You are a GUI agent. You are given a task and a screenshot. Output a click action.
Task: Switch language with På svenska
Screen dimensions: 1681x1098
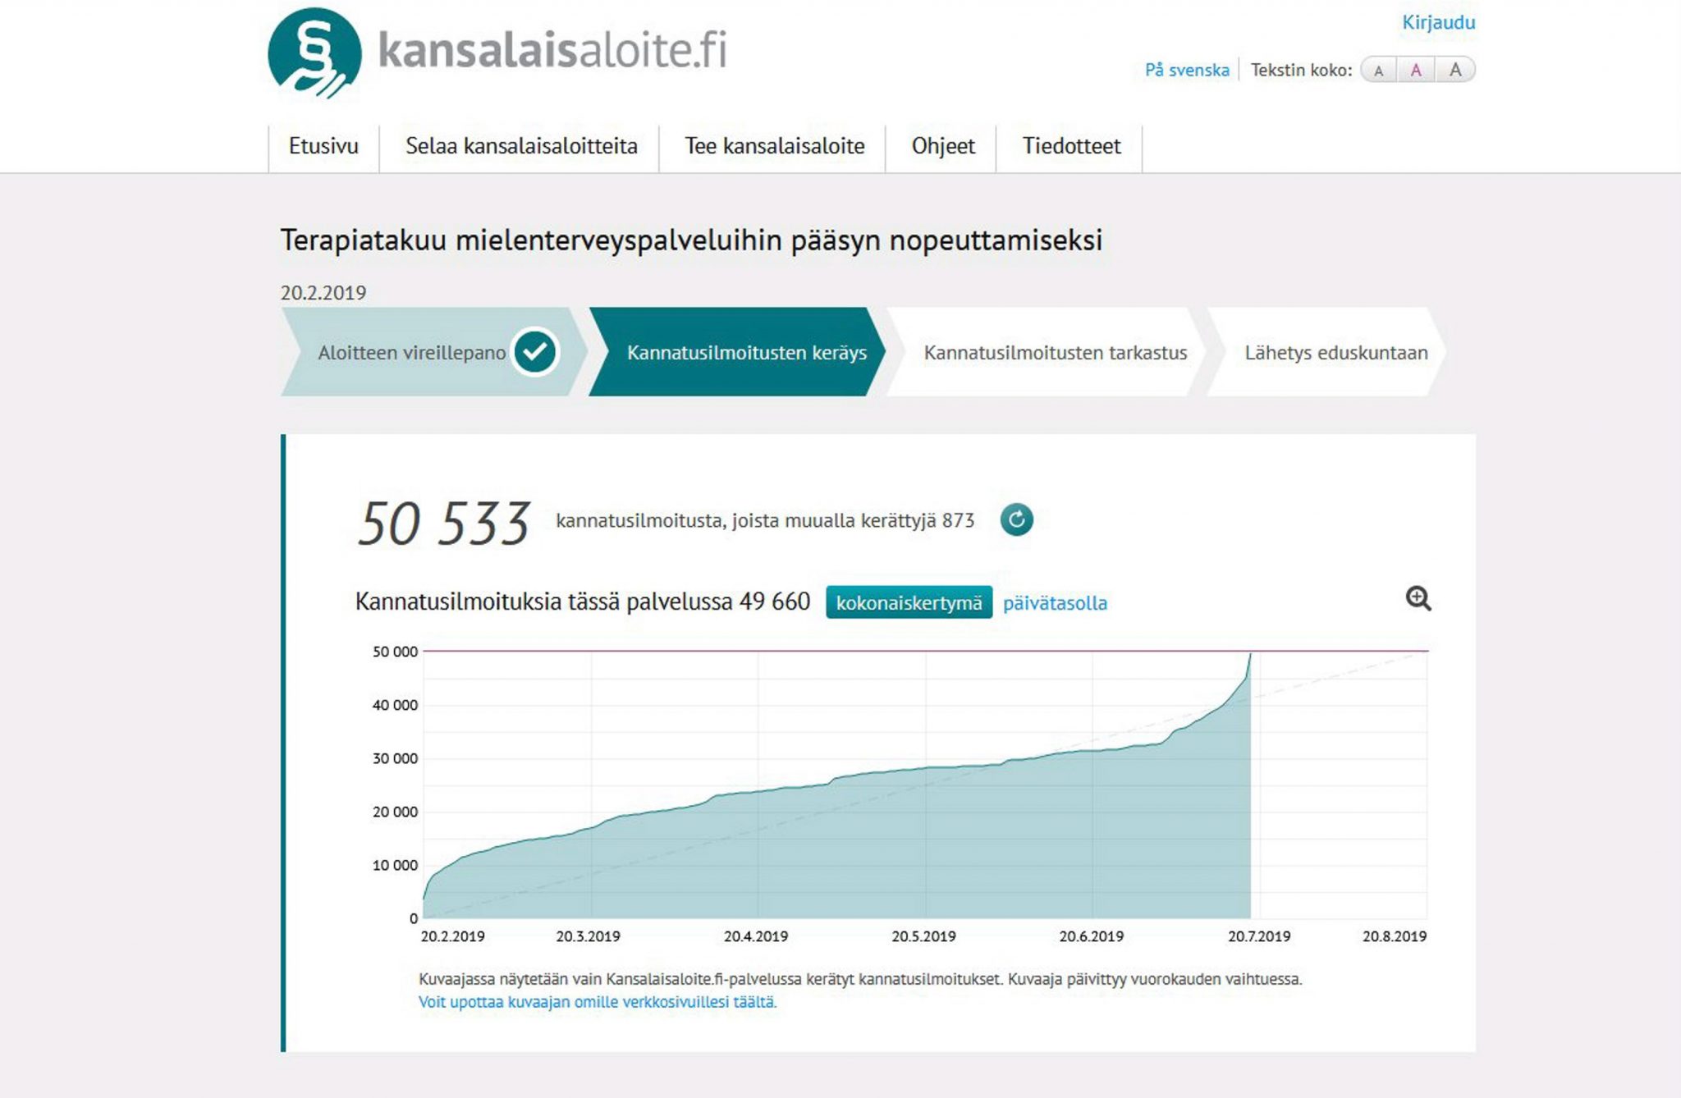1187,71
